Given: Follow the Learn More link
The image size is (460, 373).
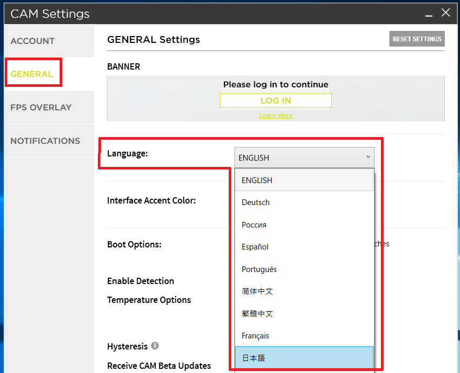Looking at the screenshot, I should [276, 116].
